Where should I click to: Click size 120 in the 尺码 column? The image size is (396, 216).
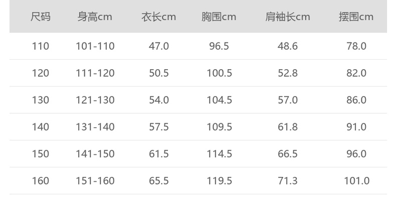point(40,73)
